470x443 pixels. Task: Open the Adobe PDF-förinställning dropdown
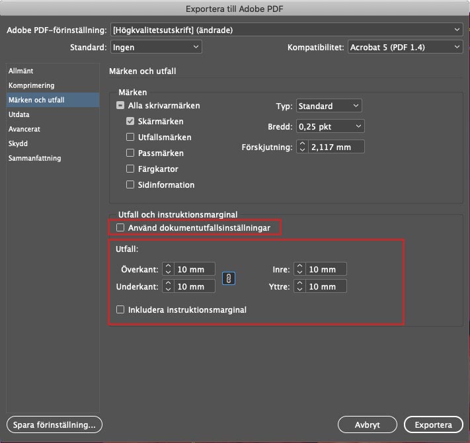pyautogui.click(x=286, y=30)
